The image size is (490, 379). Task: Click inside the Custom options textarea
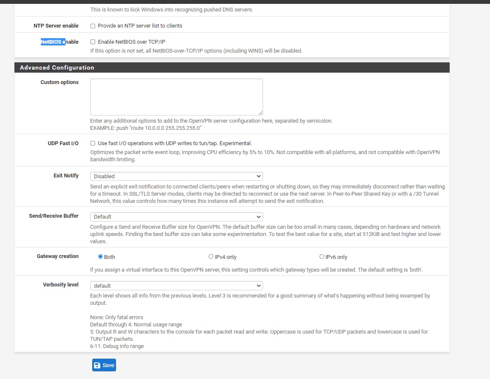pos(176,97)
